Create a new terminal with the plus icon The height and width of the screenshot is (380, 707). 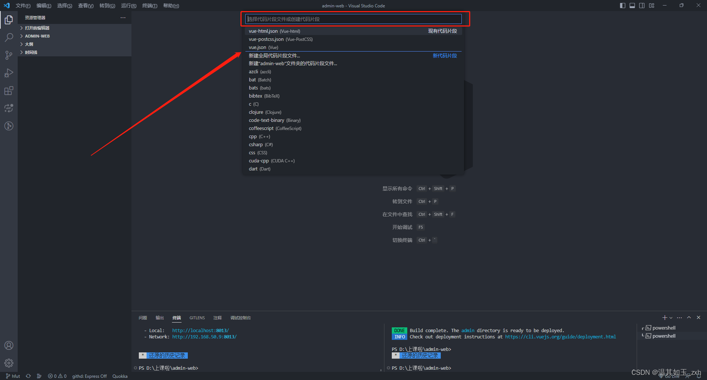664,317
